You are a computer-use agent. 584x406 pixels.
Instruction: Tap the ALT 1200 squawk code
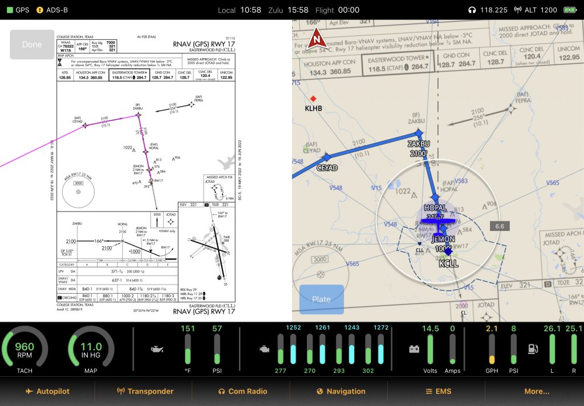pyautogui.click(x=541, y=10)
